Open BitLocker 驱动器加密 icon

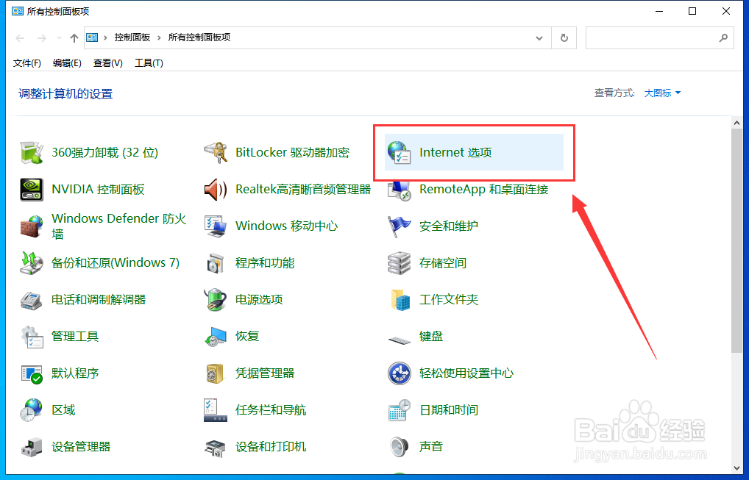tap(216, 153)
